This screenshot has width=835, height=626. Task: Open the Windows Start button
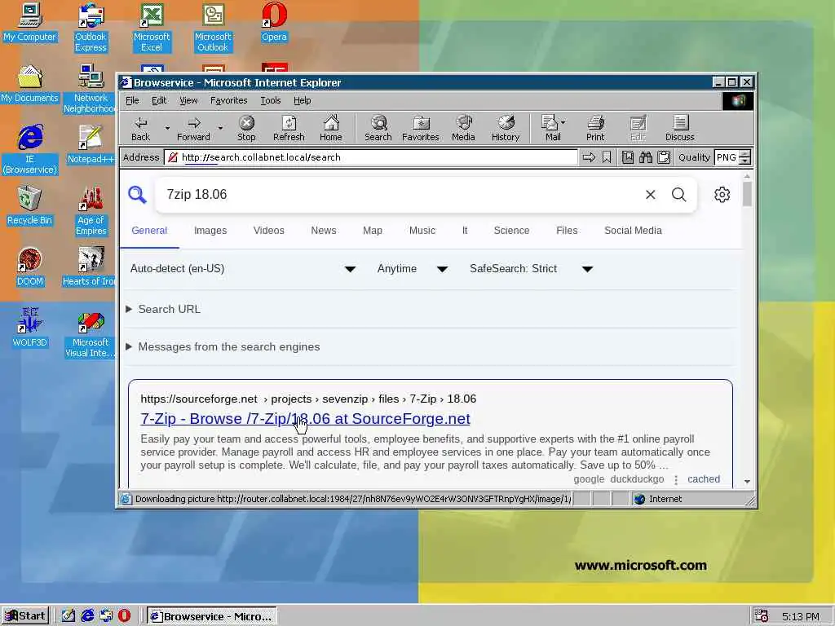click(x=25, y=616)
